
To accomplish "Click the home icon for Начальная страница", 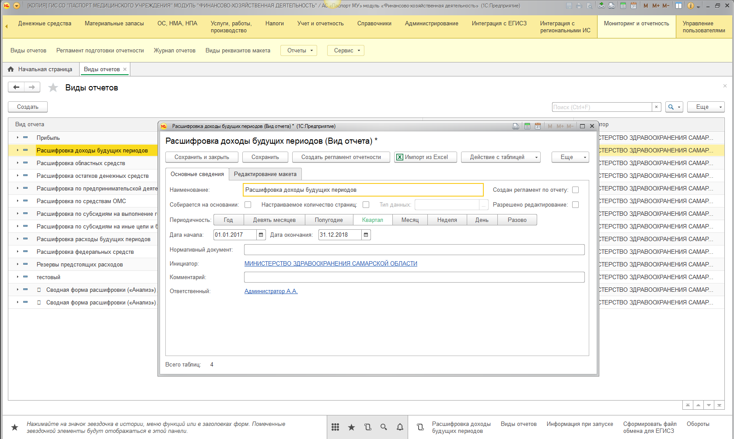I will 11,69.
